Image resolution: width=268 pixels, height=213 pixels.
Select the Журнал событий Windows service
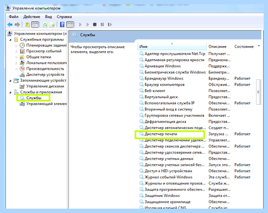[168, 177]
